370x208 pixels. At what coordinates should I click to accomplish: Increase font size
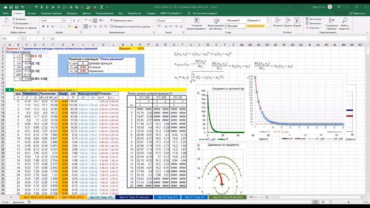(74, 21)
